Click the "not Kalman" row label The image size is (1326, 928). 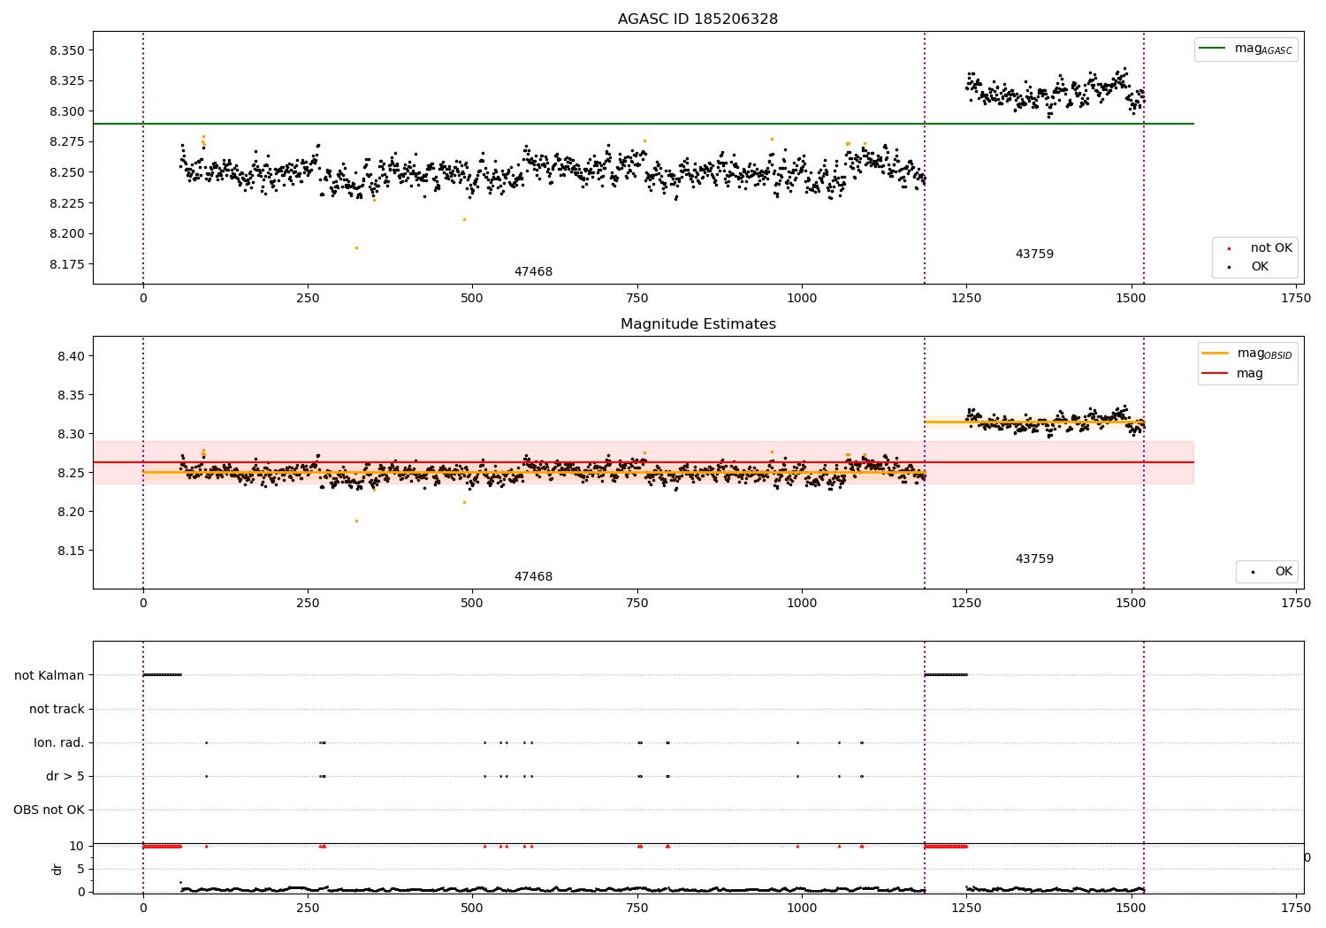(50, 675)
